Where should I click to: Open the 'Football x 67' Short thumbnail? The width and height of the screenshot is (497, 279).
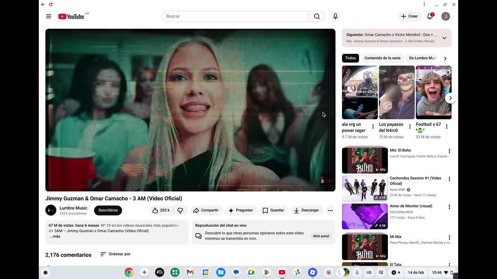click(x=434, y=92)
